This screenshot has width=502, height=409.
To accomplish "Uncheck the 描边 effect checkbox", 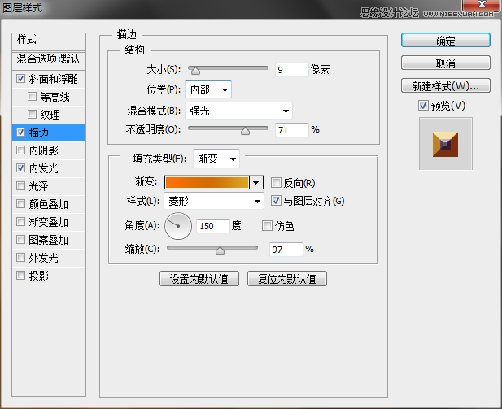I will (21, 133).
